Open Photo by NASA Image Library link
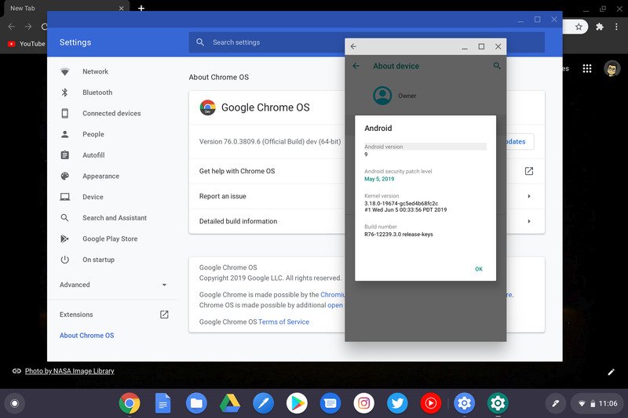628x418 pixels. tap(69, 371)
